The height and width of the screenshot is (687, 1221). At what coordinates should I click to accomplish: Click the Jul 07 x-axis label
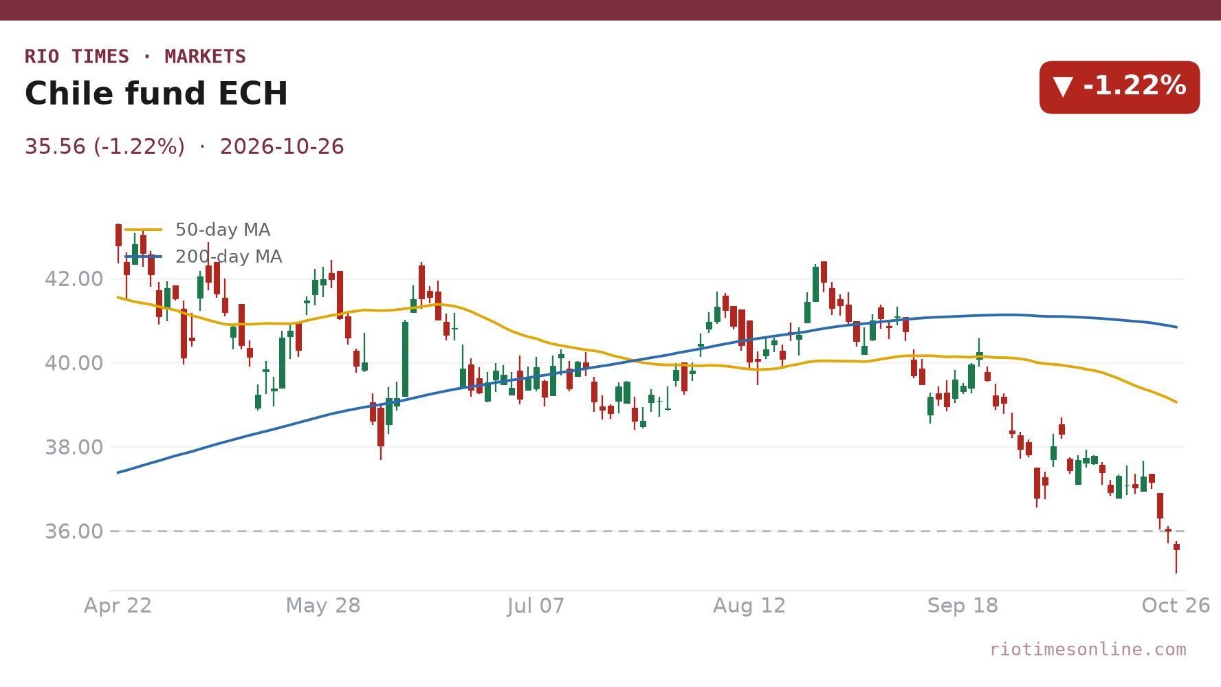point(536,606)
